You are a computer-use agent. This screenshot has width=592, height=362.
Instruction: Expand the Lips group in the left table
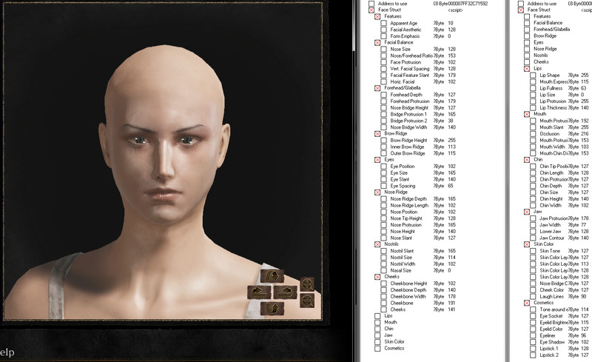pyautogui.click(x=377, y=316)
